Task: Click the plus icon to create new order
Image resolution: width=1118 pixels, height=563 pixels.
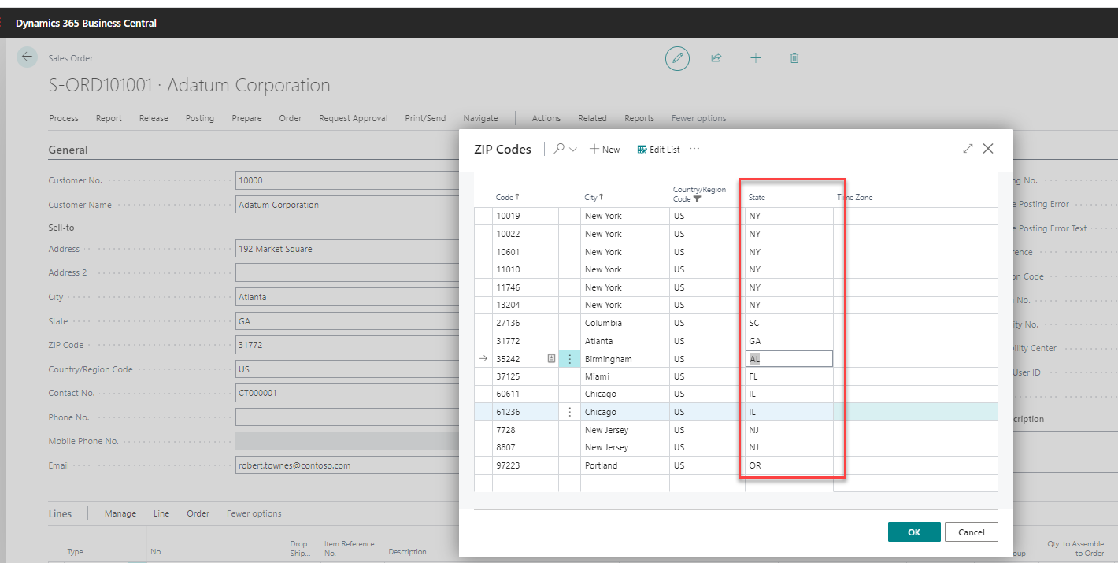Action: (756, 58)
